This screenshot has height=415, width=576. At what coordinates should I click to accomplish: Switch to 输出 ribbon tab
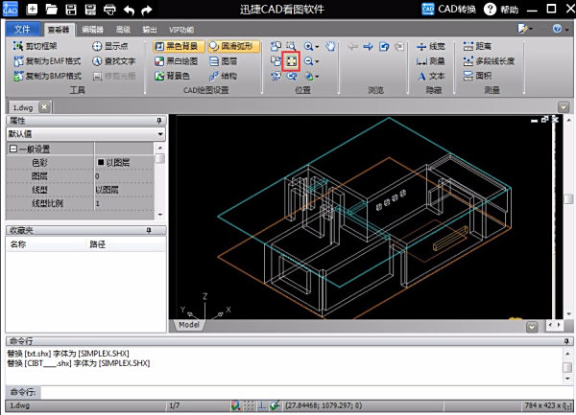point(150,30)
